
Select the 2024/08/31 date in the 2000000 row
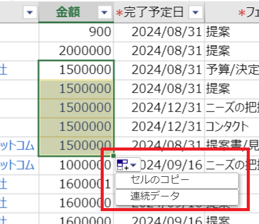coord(159,51)
